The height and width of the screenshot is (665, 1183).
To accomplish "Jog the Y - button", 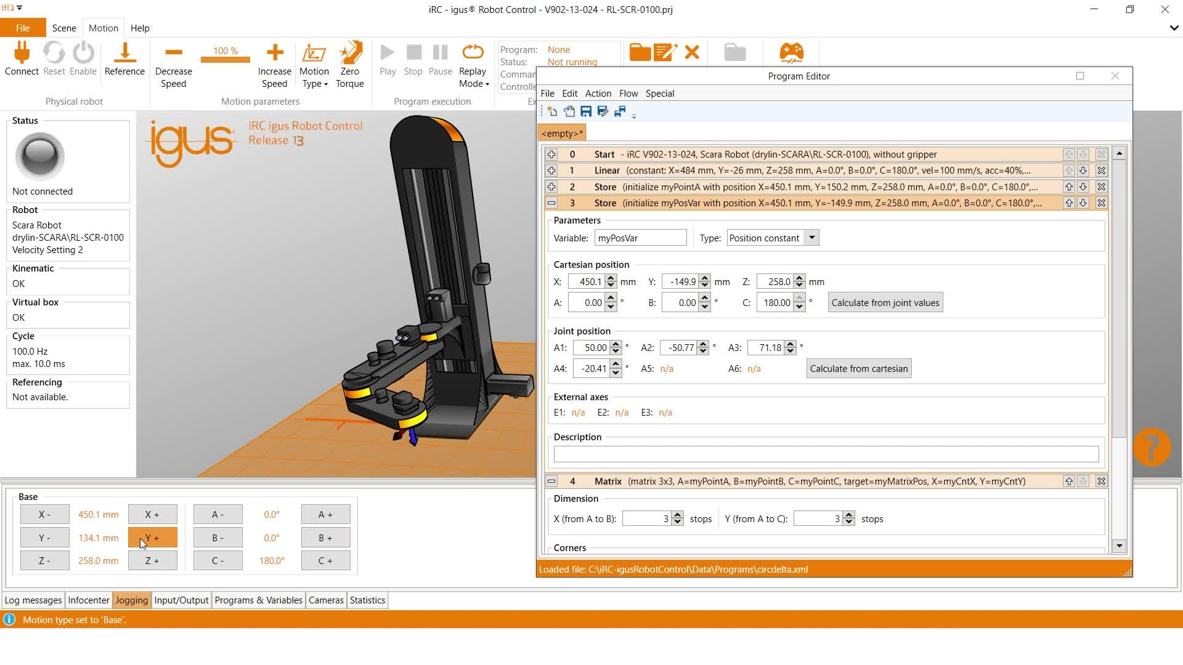I will click(x=44, y=538).
